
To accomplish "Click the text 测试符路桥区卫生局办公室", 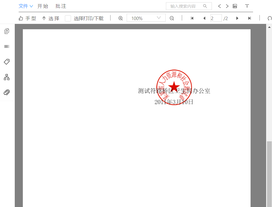I will tap(174, 91).
